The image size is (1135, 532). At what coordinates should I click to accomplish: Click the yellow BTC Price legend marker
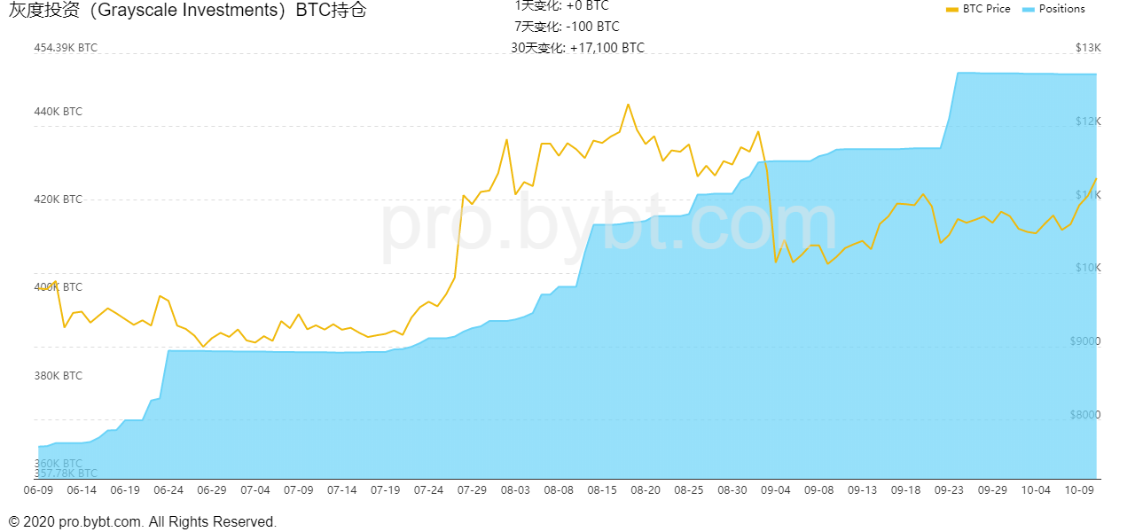pyautogui.click(x=952, y=9)
